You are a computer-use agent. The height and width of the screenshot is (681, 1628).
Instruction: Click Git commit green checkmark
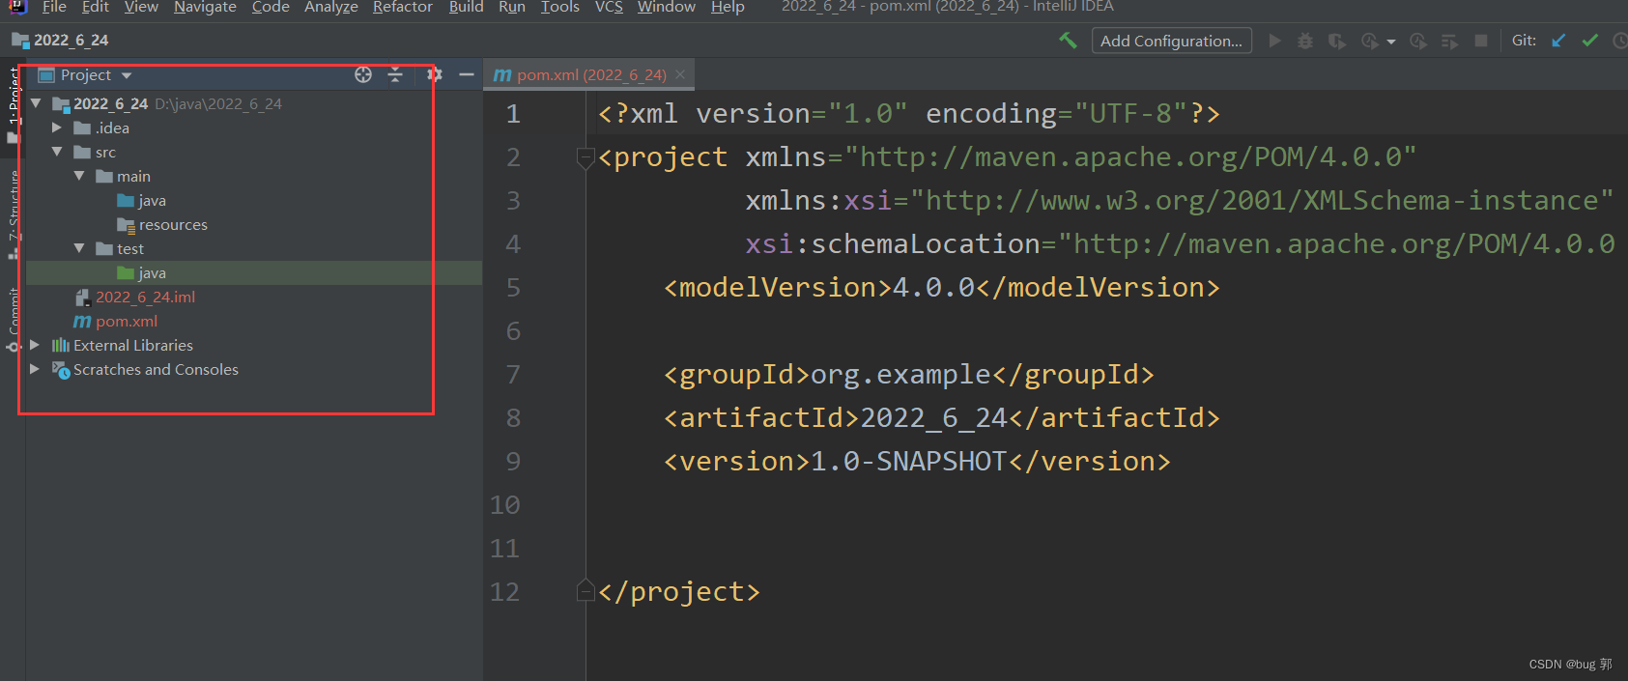point(1590,41)
